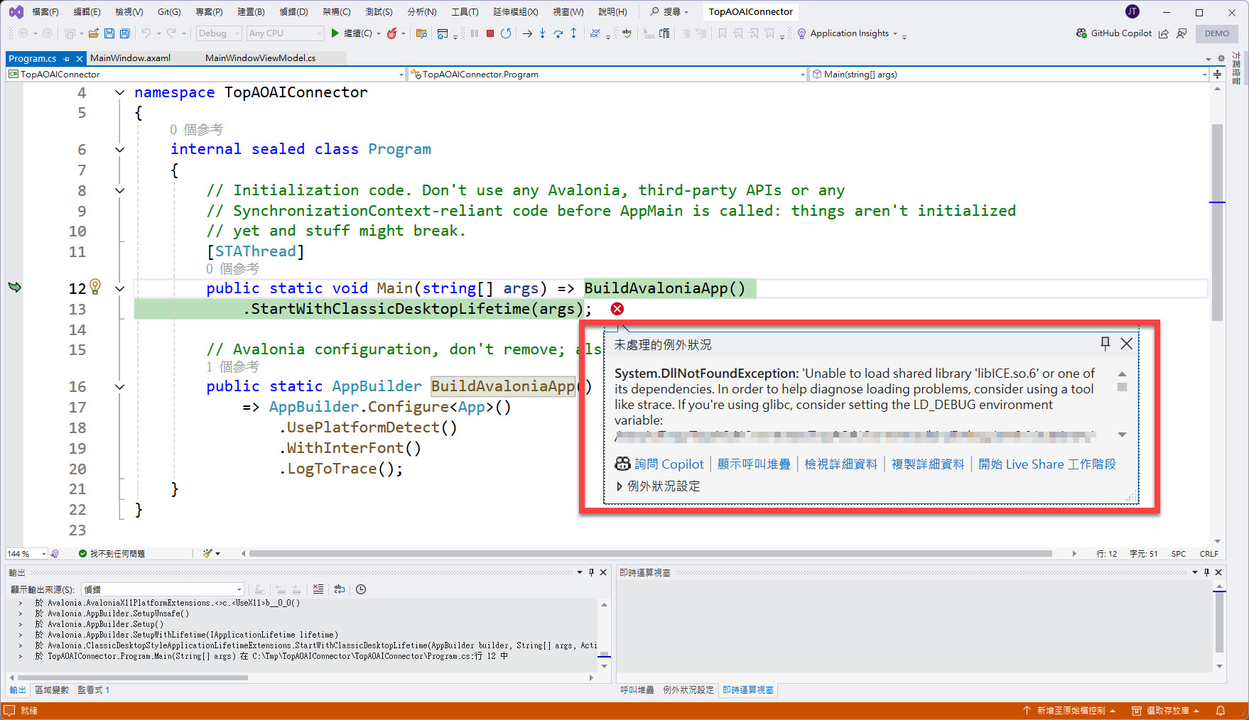
Task: Open the Main(string[] args) member dropdown
Action: click(1008, 75)
